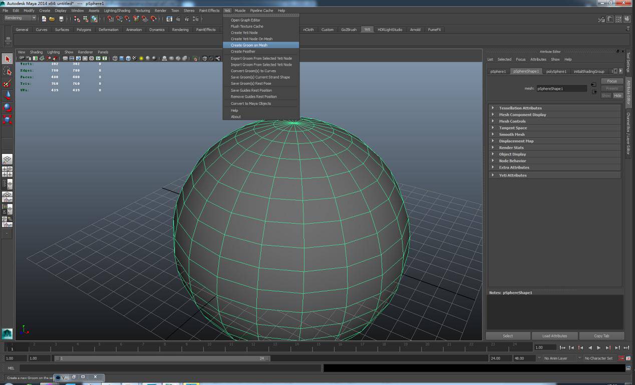The width and height of the screenshot is (635, 385).
Task: Activate the Move tool cone icon
Action: tap(8, 95)
